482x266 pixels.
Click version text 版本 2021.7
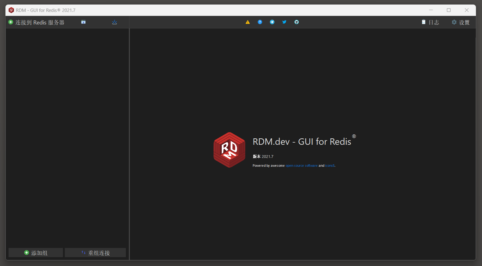point(263,156)
